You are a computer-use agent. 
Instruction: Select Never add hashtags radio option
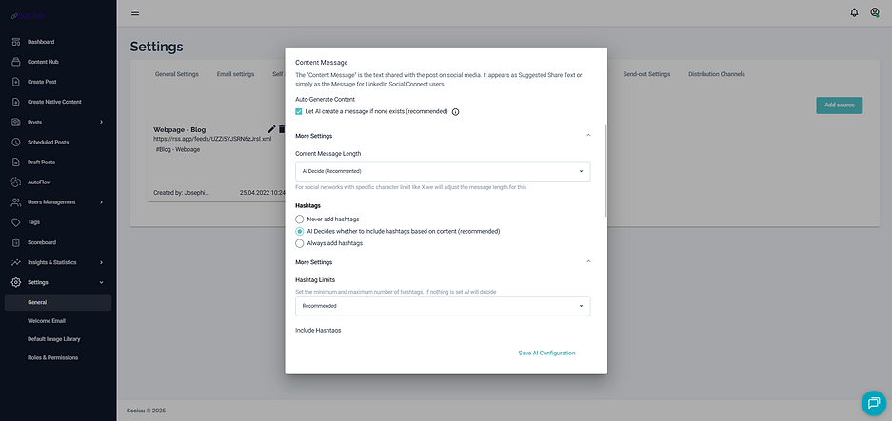(x=299, y=219)
